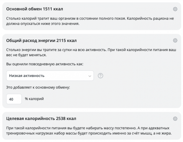The width and height of the screenshot is (183, 142).
Task: Click the Целевая калорийность 2538 ккал heading
Action: [41, 119]
